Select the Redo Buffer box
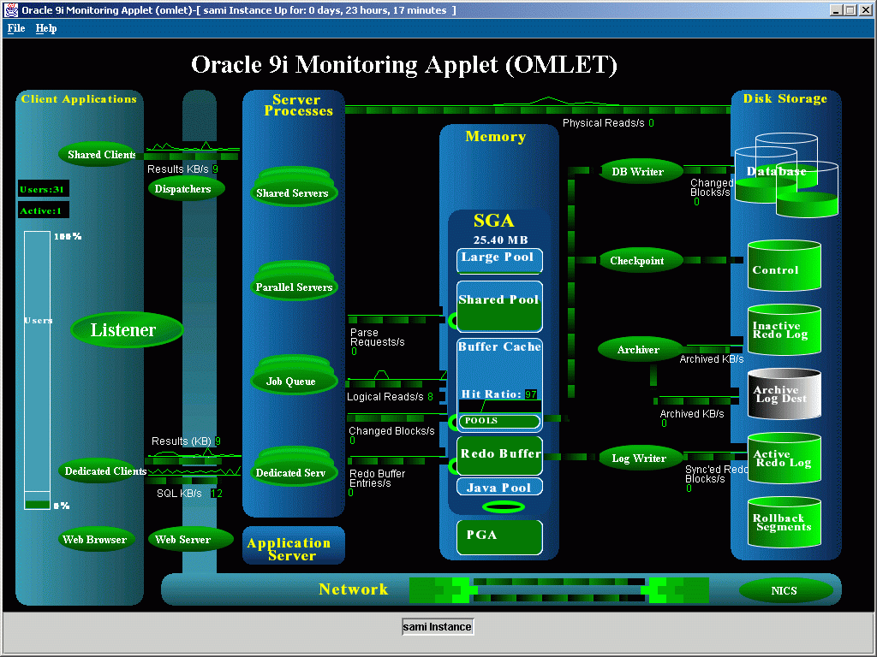Viewport: 877px width, 657px height. coord(499,456)
